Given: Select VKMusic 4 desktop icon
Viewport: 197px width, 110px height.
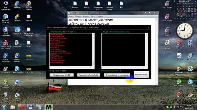Looking at the screenshot, I should [17, 31].
